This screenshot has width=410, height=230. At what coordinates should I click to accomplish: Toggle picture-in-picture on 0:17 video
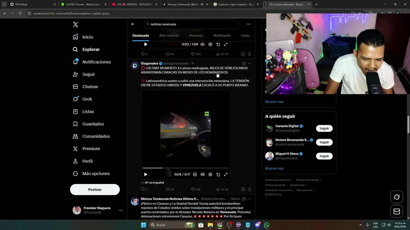pyautogui.click(x=218, y=174)
